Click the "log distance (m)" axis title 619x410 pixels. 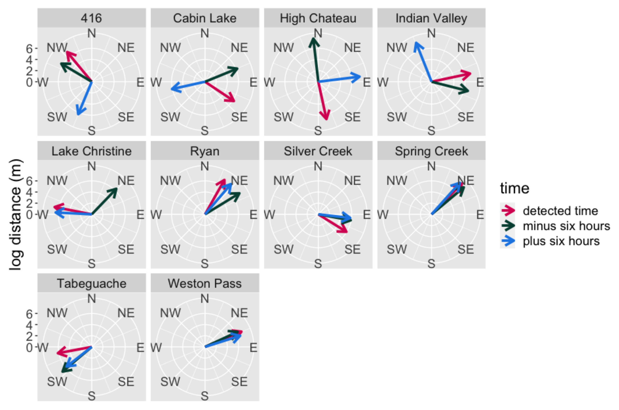[x=15, y=214]
